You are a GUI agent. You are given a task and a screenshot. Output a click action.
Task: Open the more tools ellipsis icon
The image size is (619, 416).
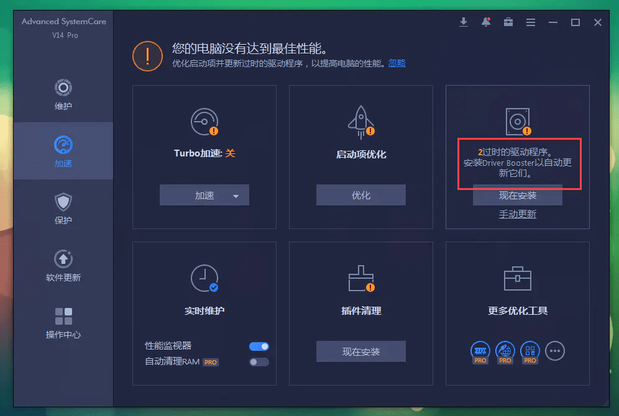coord(555,351)
